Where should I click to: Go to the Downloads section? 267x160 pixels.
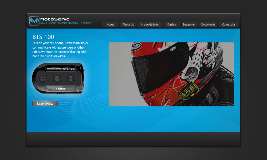[x=208, y=25]
